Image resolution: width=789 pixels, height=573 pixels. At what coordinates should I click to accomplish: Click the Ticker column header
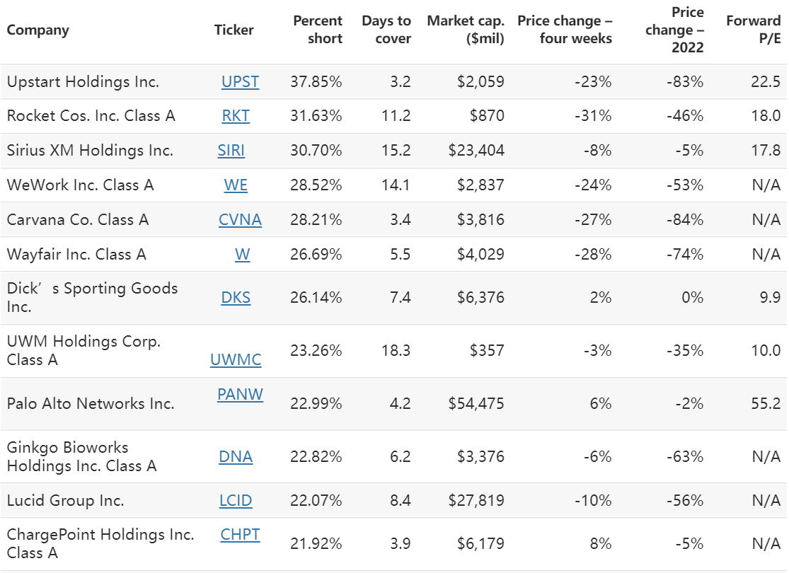pyautogui.click(x=234, y=30)
